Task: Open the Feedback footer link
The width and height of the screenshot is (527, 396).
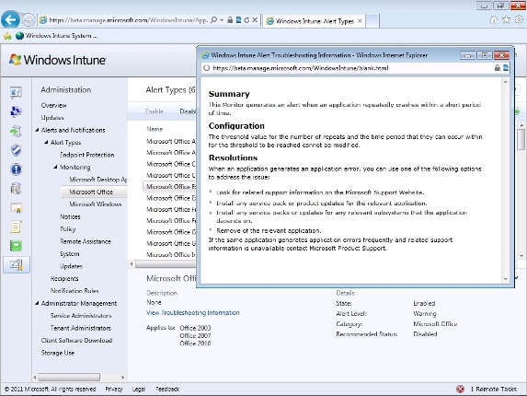Action: click(167, 389)
